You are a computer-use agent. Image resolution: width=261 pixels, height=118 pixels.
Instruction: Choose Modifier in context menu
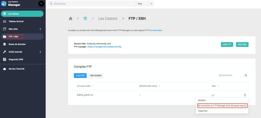pyautogui.click(x=202, y=100)
